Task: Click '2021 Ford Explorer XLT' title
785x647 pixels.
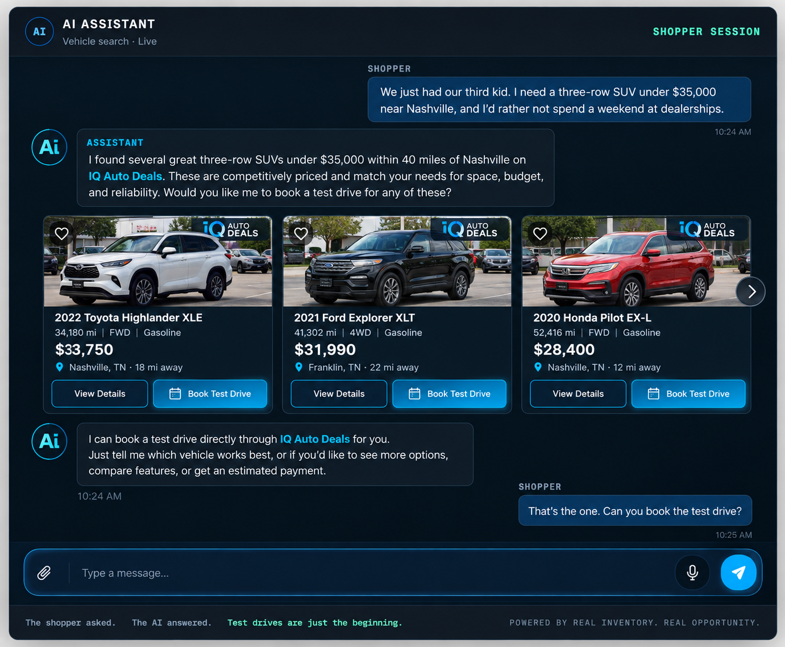Action: (x=355, y=318)
